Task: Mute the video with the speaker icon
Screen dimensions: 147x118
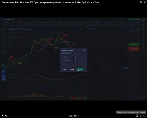Action: click(x=6, y=116)
